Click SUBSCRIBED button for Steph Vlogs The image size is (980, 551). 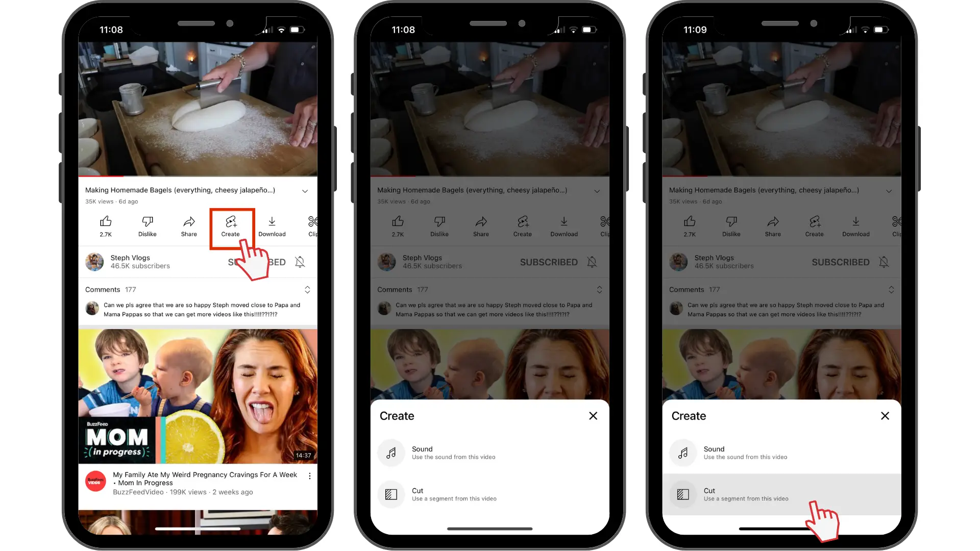coord(256,262)
